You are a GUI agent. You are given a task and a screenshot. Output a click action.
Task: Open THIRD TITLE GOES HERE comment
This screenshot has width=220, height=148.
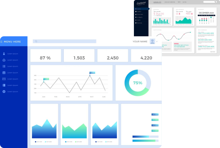coord(206,47)
